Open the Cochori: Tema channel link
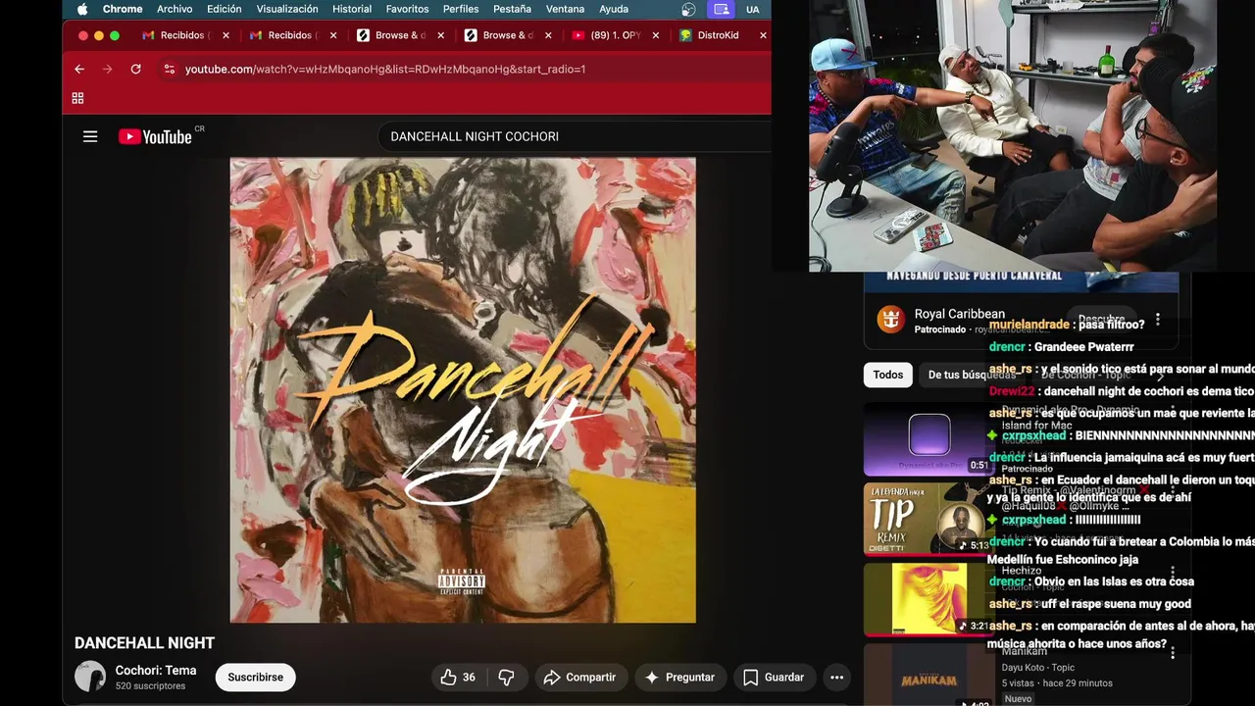The image size is (1255, 706). click(156, 671)
